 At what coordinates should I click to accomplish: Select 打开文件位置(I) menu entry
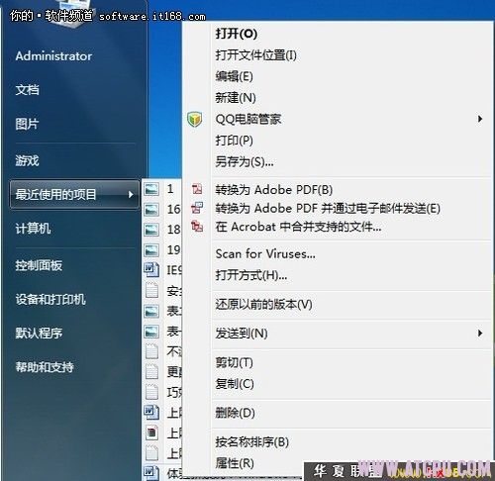pos(256,55)
